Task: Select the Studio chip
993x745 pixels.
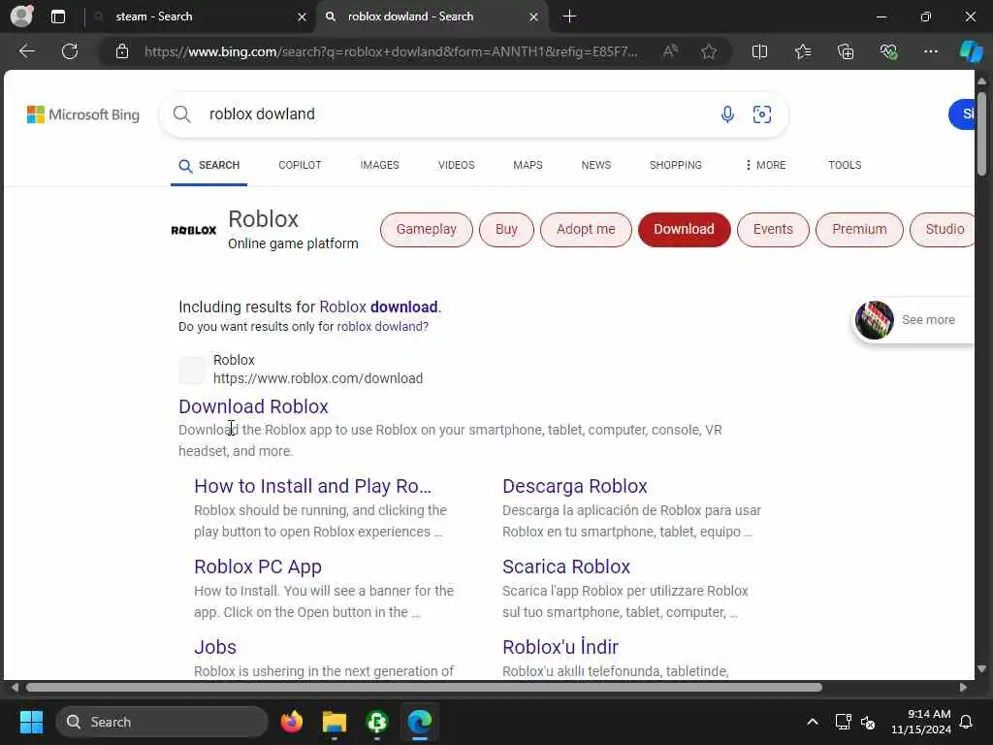Action: tap(943, 229)
